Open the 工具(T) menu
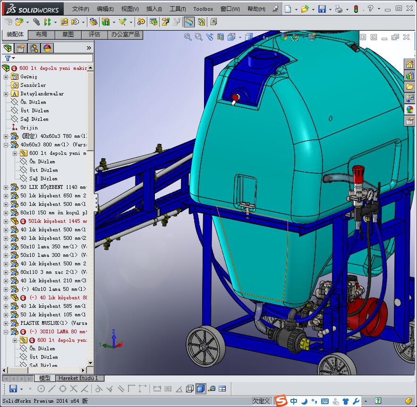The image size is (417, 407). coord(178,9)
